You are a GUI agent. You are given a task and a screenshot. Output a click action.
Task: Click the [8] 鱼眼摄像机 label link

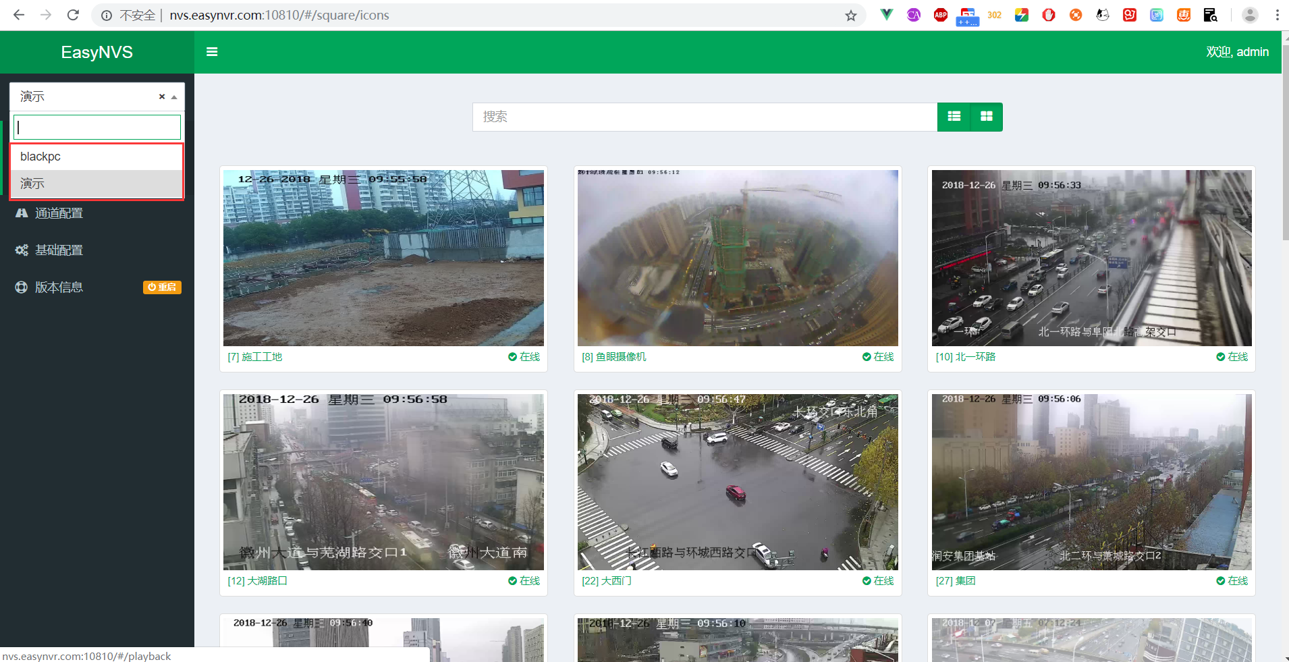point(614,357)
